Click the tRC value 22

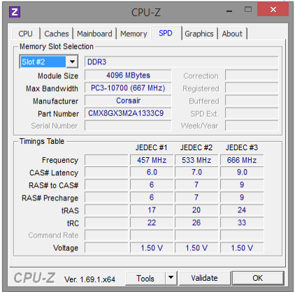152,223
